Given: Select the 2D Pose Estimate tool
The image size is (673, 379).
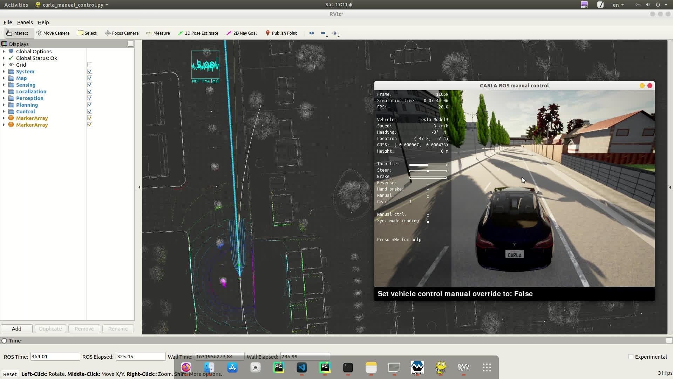Looking at the screenshot, I should [198, 33].
